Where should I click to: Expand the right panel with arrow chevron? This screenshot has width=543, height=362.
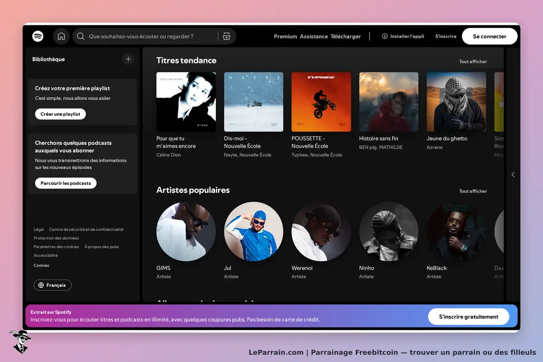coord(513,175)
